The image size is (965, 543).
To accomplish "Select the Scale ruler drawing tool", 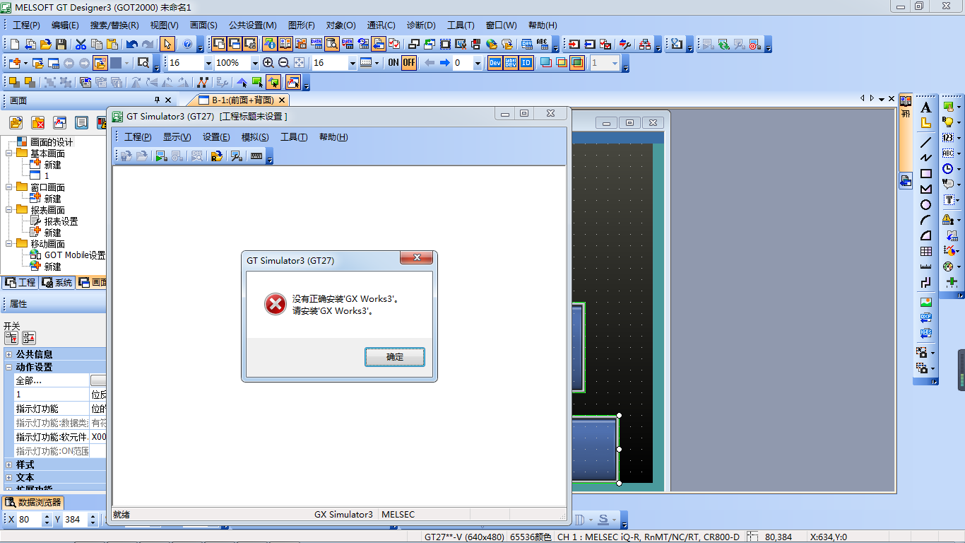I will (x=926, y=267).
